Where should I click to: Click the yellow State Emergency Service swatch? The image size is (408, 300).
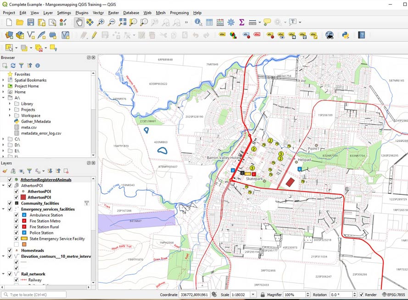[24, 238]
